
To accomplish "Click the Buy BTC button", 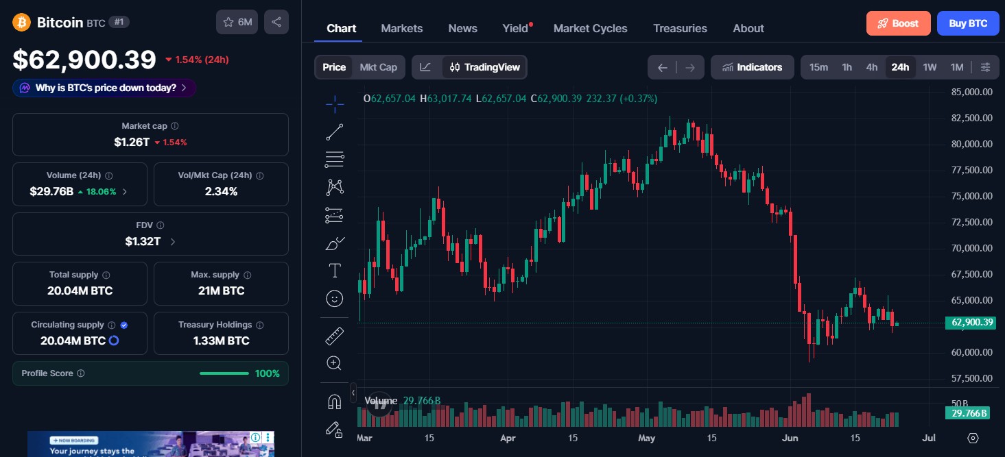I will (968, 23).
